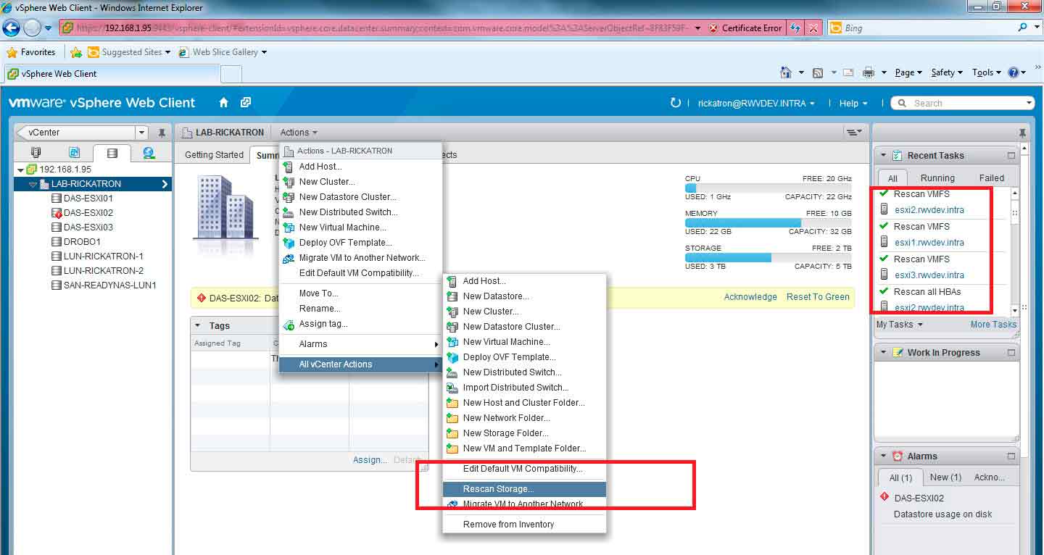Click Assign link in Tags portlet
Viewport: 1044px width, 555px height.
tap(370, 460)
